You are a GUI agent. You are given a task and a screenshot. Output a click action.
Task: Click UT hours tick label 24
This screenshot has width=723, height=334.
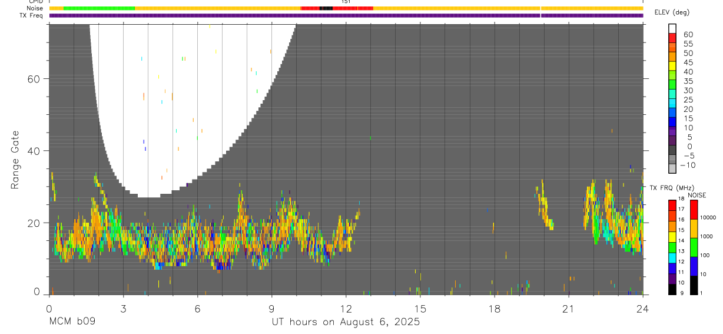click(x=642, y=309)
